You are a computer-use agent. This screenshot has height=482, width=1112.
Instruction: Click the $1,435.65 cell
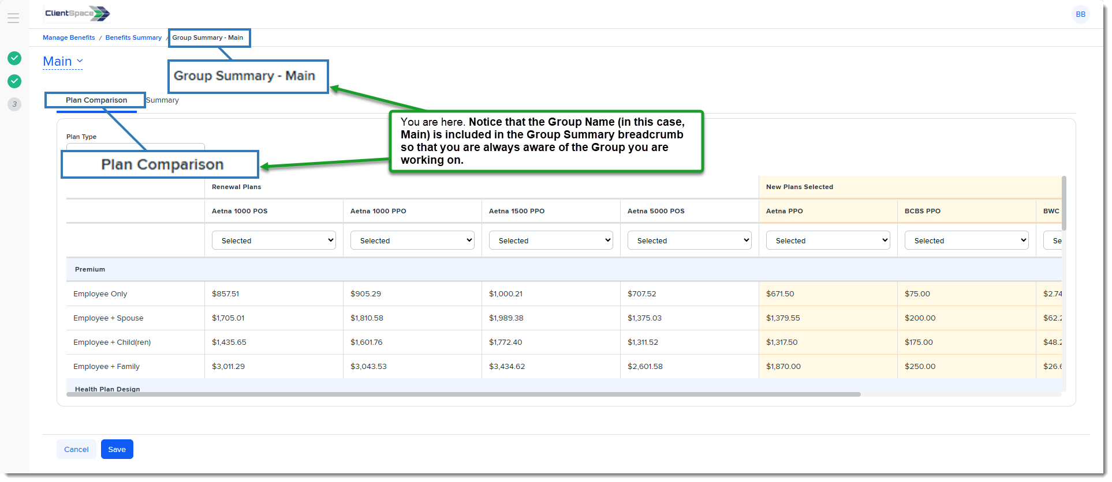[274, 342]
